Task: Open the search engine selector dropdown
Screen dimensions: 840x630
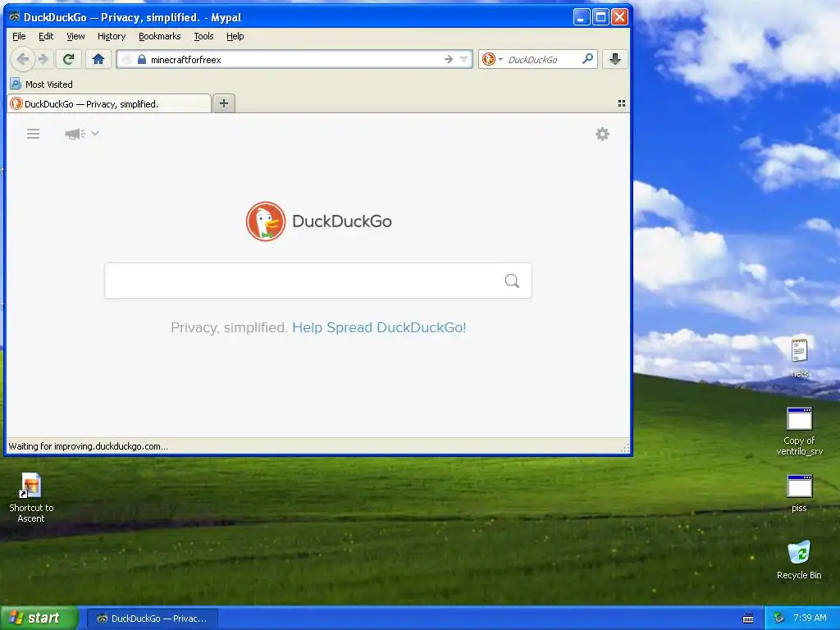Action: click(x=491, y=59)
